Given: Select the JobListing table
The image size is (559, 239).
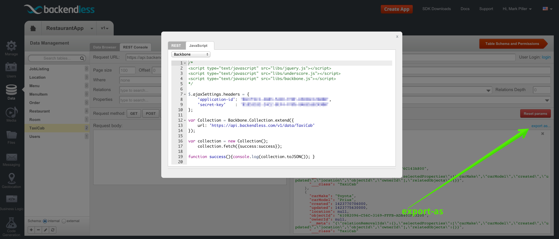Looking at the screenshot, I should 57,69.
